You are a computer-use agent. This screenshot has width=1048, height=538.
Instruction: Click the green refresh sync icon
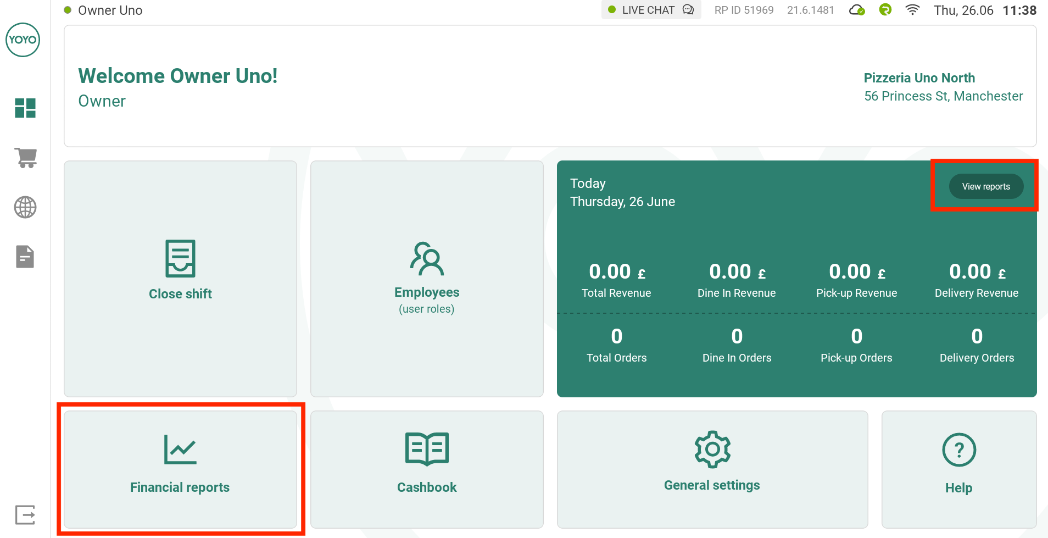point(885,9)
